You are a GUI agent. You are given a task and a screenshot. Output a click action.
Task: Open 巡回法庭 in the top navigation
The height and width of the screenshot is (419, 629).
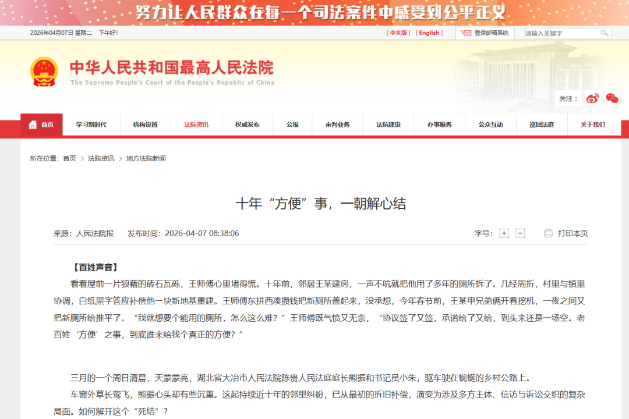point(542,124)
